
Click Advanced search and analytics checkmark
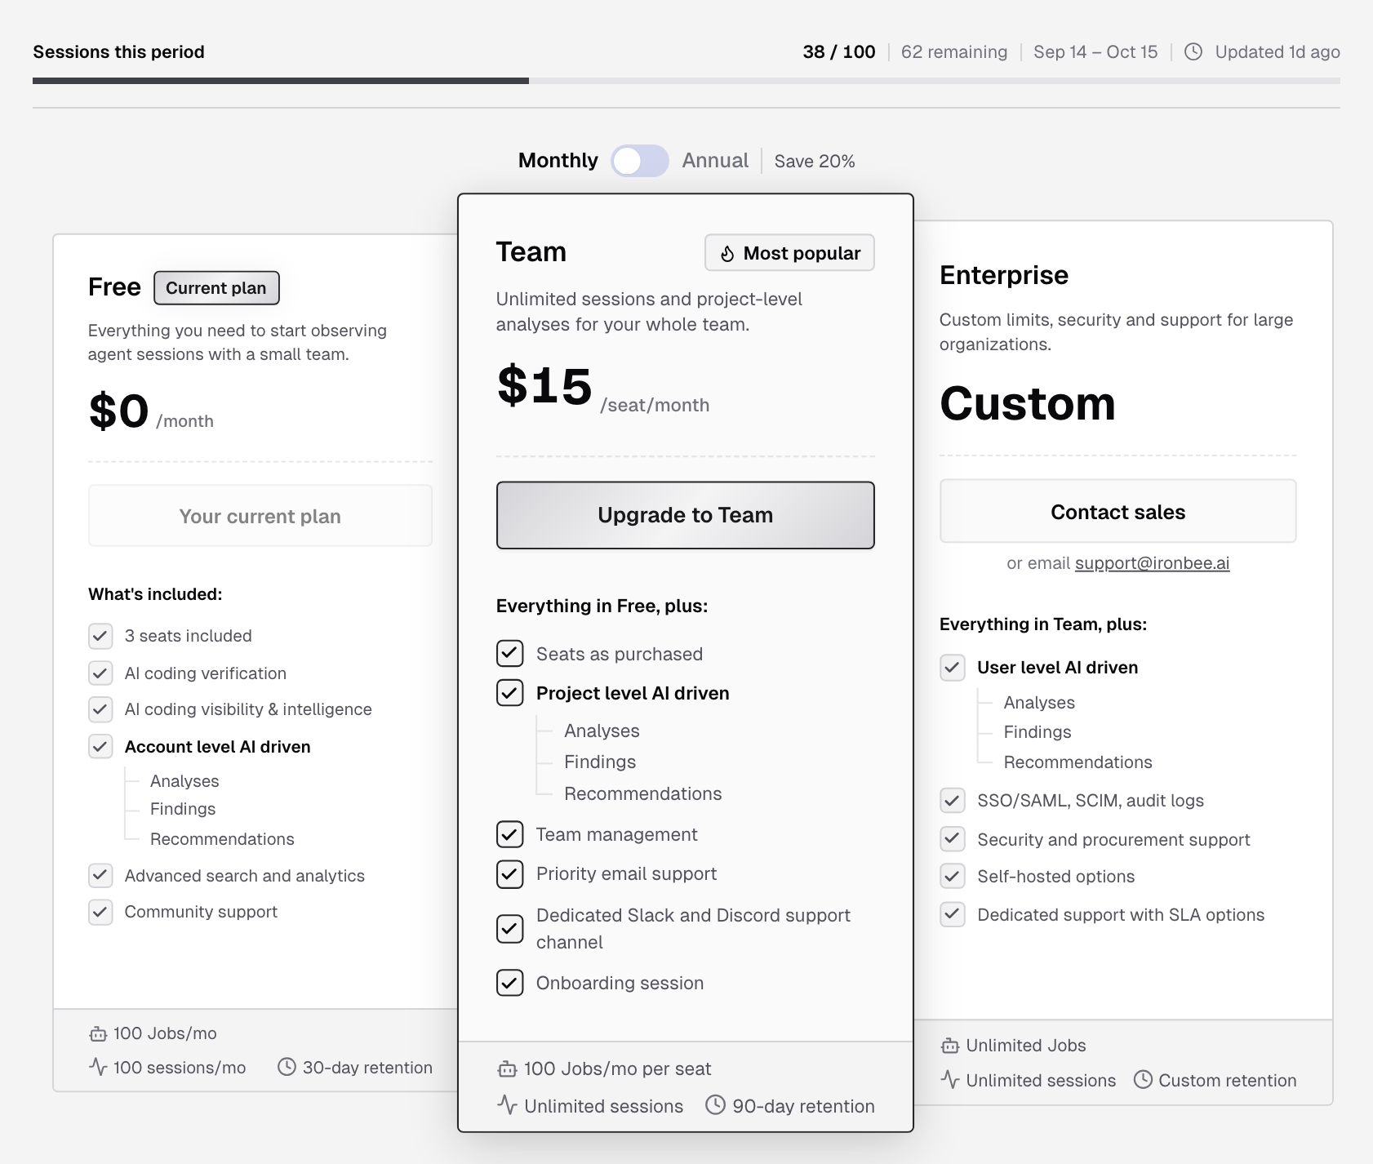click(100, 875)
